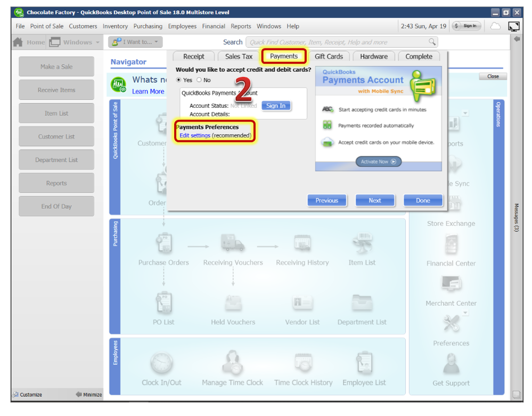
Task: Click the Previous button
Action: (327, 200)
